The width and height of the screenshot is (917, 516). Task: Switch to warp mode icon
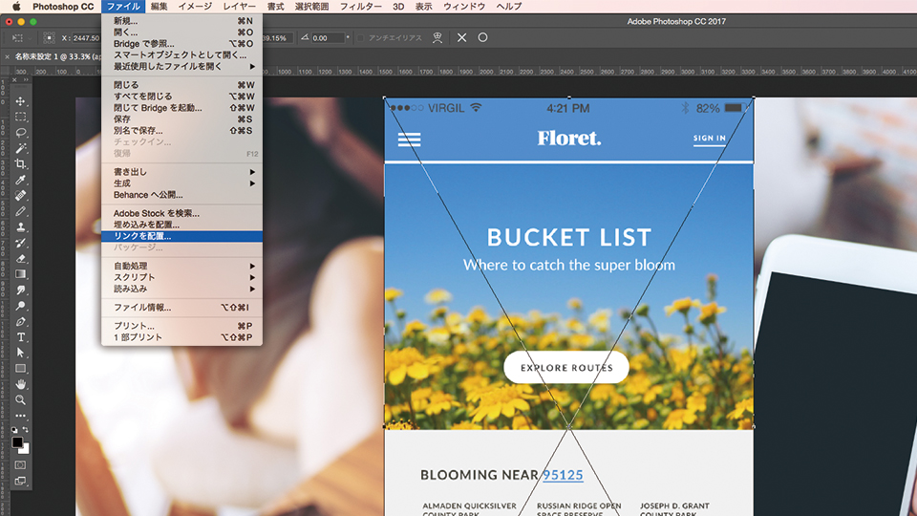click(x=437, y=37)
